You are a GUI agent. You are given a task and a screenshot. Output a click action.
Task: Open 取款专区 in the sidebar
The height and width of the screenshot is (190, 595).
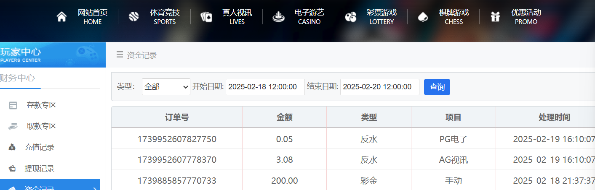(41, 126)
